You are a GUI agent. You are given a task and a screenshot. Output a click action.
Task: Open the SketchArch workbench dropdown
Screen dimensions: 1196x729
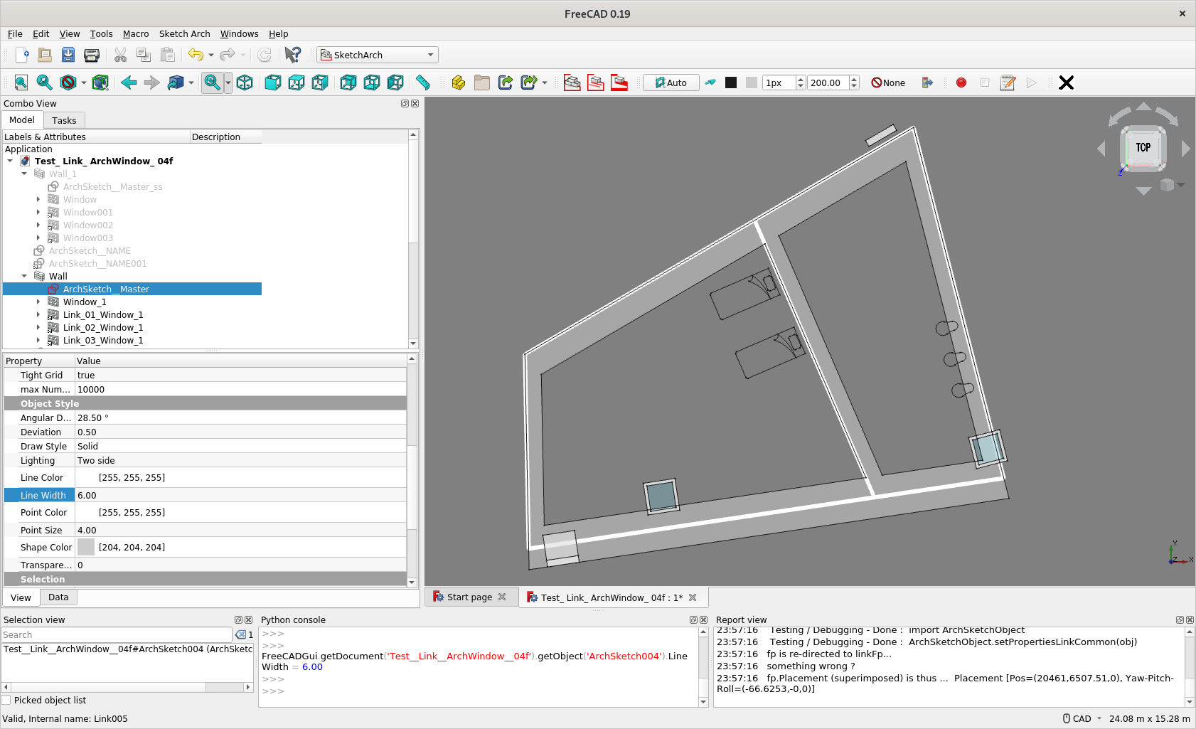[x=430, y=55]
